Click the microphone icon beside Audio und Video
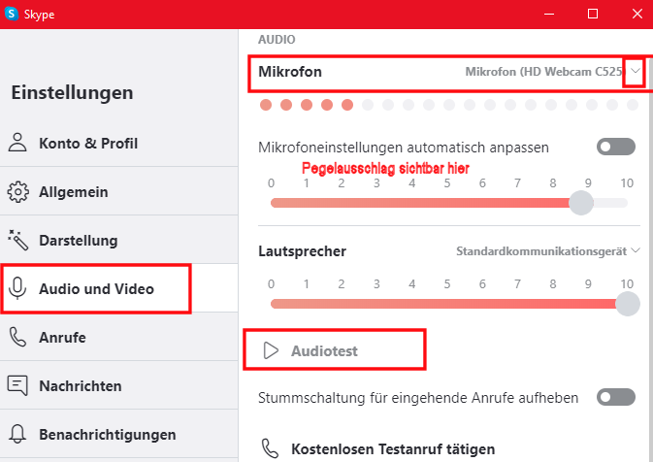Viewport: 653px width, 462px height. pyautogui.click(x=17, y=288)
